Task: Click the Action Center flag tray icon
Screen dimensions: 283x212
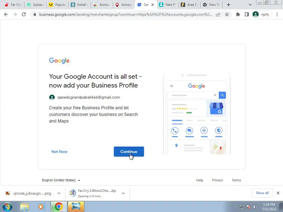Action: click(248, 207)
